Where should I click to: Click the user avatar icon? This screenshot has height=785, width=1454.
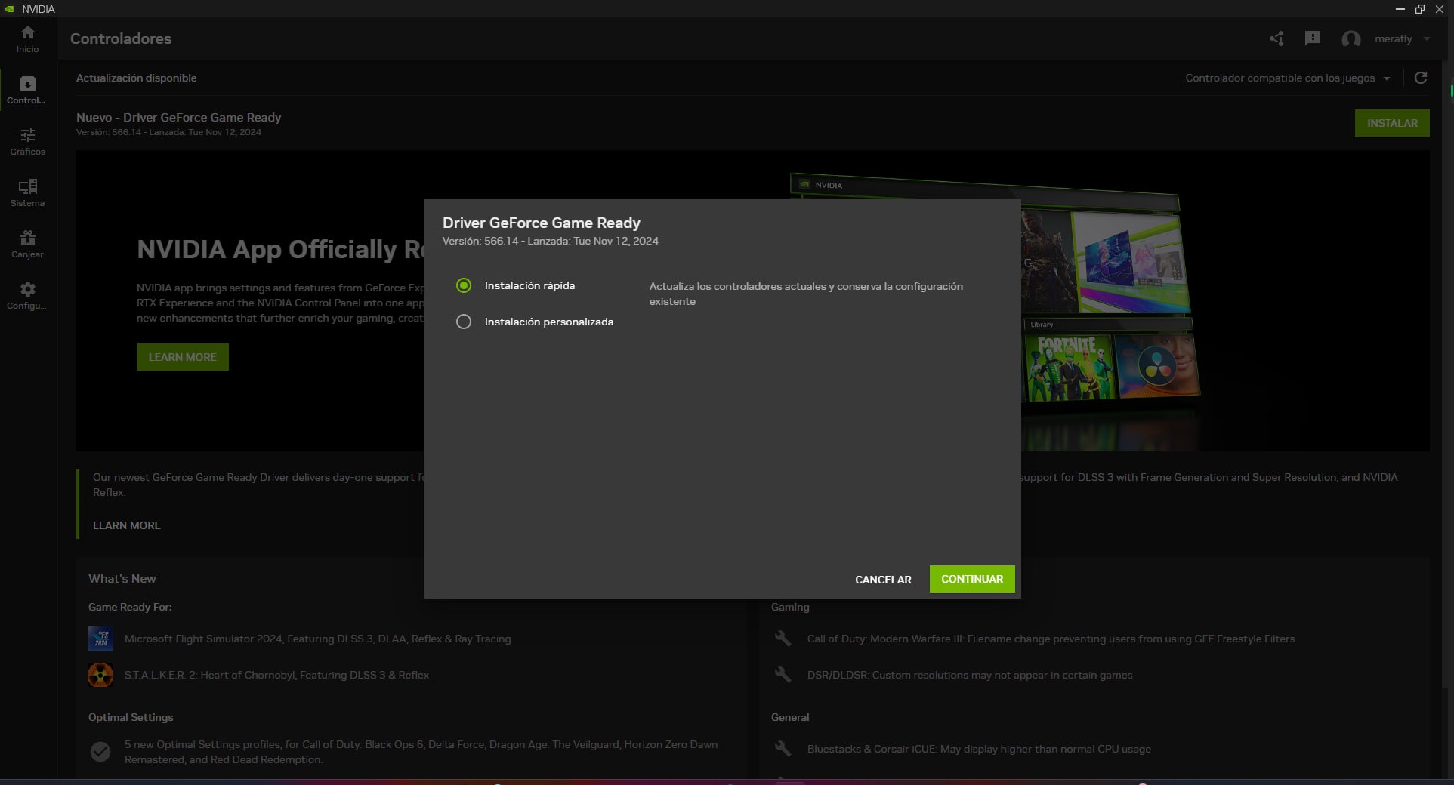click(x=1351, y=38)
